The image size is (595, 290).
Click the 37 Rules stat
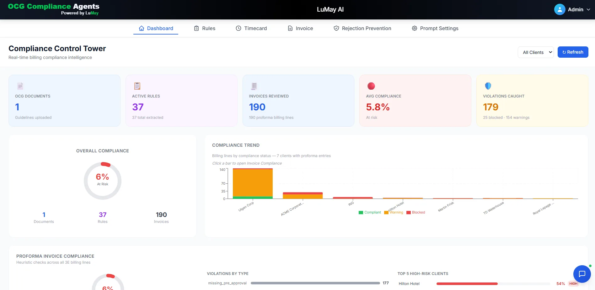(x=103, y=218)
